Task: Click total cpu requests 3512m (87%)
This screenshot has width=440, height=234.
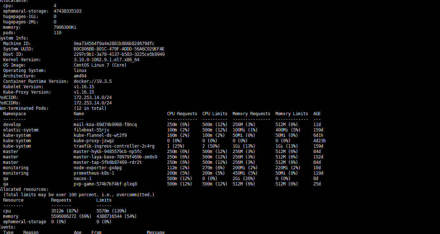Action: tap(65, 211)
